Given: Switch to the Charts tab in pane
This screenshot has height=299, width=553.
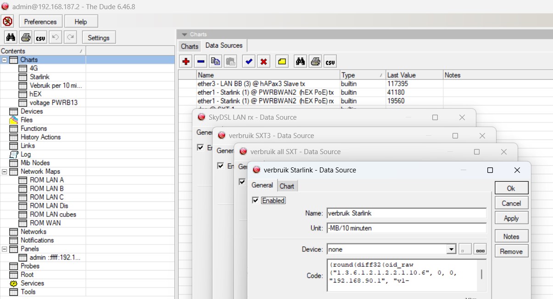Looking at the screenshot, I should [190, 46].
